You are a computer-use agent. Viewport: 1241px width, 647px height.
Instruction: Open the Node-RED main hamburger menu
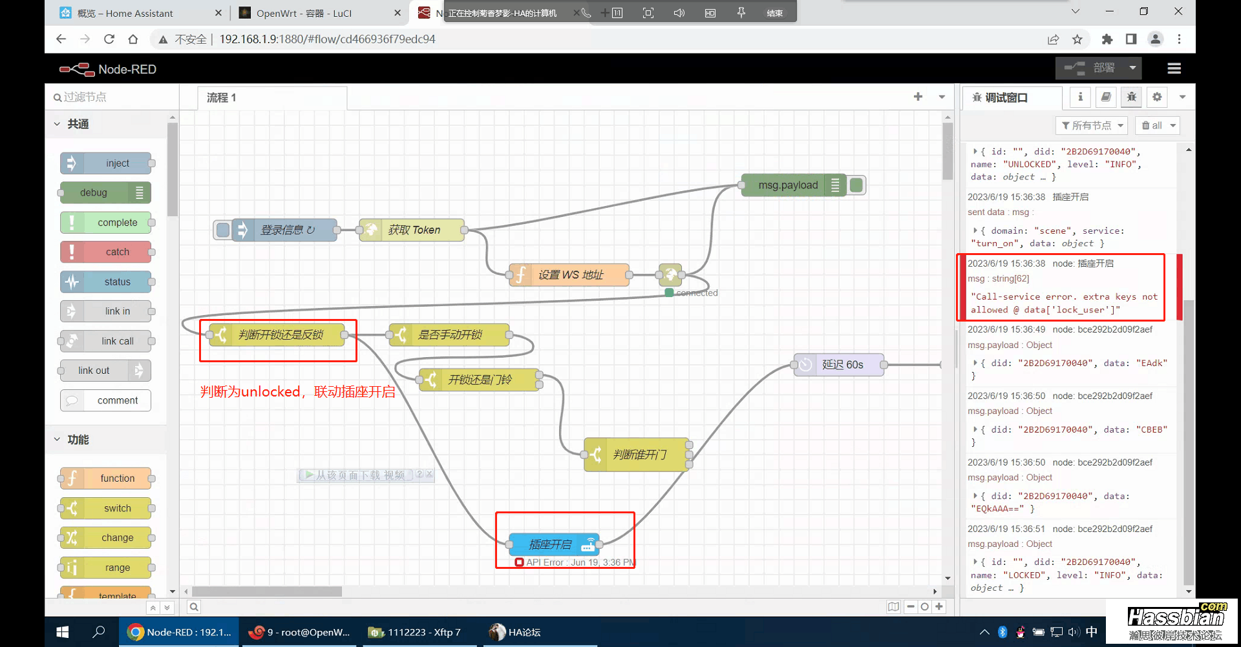[1174, 68]
